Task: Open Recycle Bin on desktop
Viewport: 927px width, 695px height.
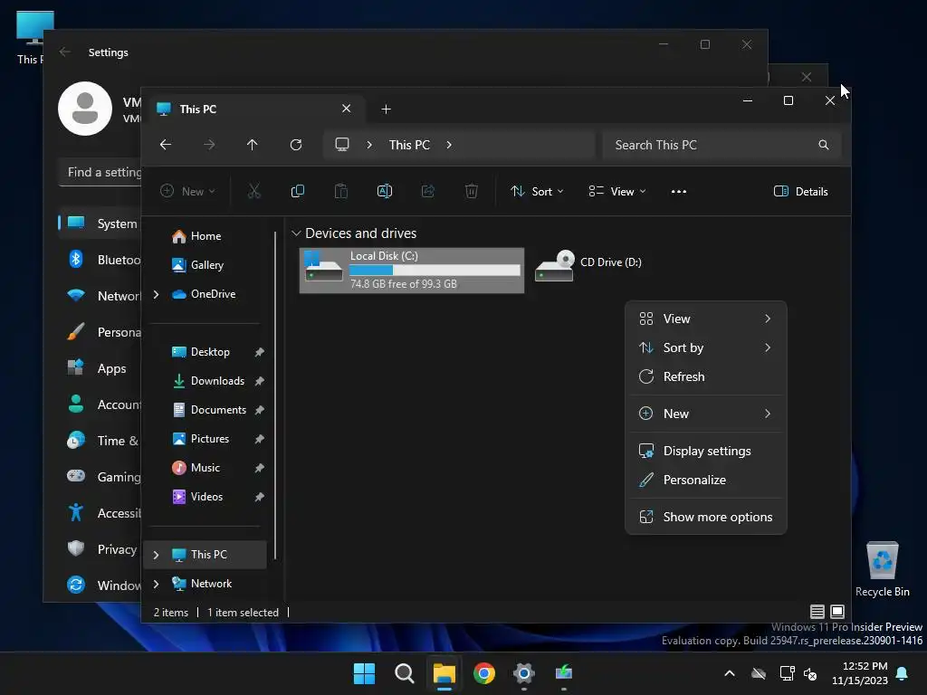Action: [x=882, y=569]
